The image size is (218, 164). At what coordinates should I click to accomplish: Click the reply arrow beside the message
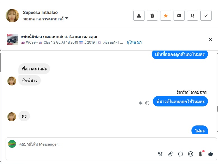[141, 103]
